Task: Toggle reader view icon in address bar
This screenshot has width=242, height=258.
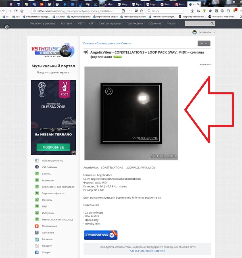Action: (123, 11)
